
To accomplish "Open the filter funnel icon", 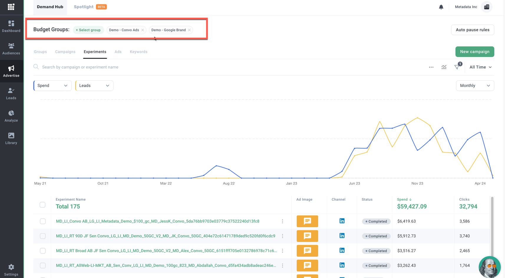I will pyautogui.click(x=457, y=67).
